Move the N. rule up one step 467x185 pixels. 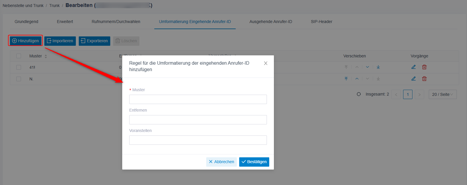click(x=357, y=79)
